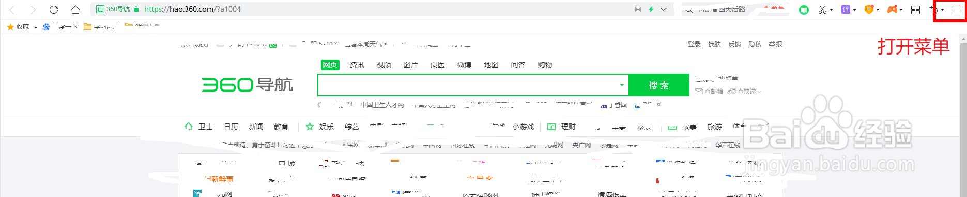Select the 视频 search tab
The image size is (967, 197).
pyautogui.click(x=383, y=65)
